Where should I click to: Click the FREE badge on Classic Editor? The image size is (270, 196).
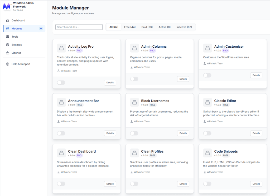(x=226, y=105)
